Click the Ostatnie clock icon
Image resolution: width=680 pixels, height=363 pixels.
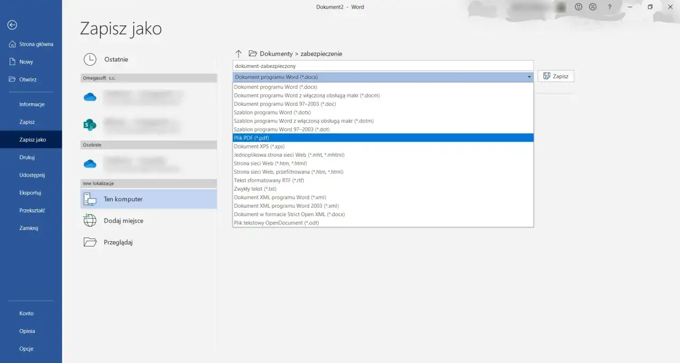coord(90,59)
